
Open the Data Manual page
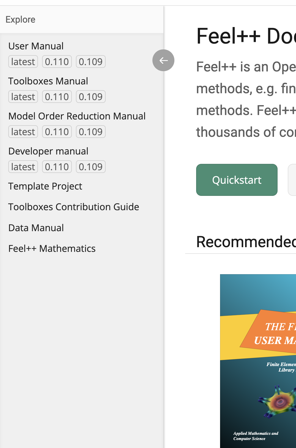[x=36, y=228]
